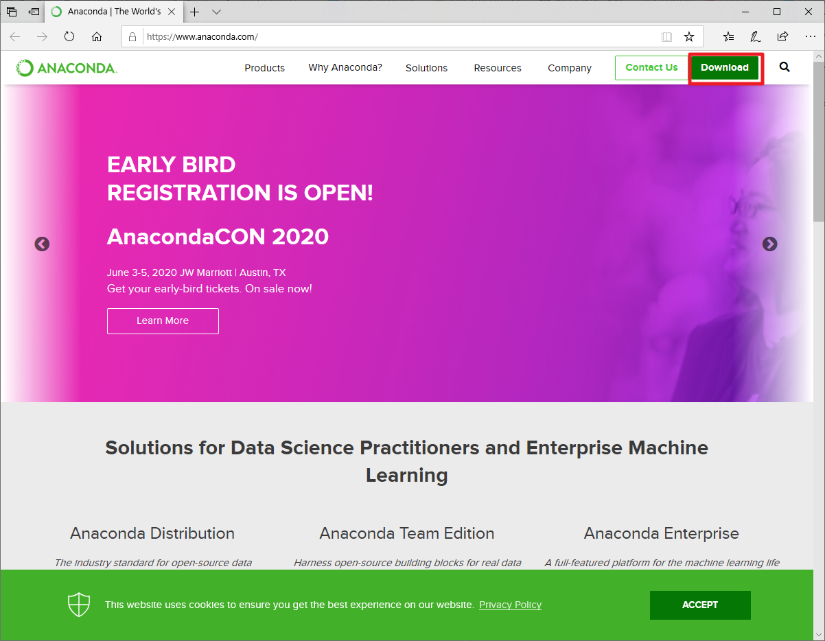Open the Favorites hub icon
This screenshot has width=825, height=641.
(x=728, y=36)
